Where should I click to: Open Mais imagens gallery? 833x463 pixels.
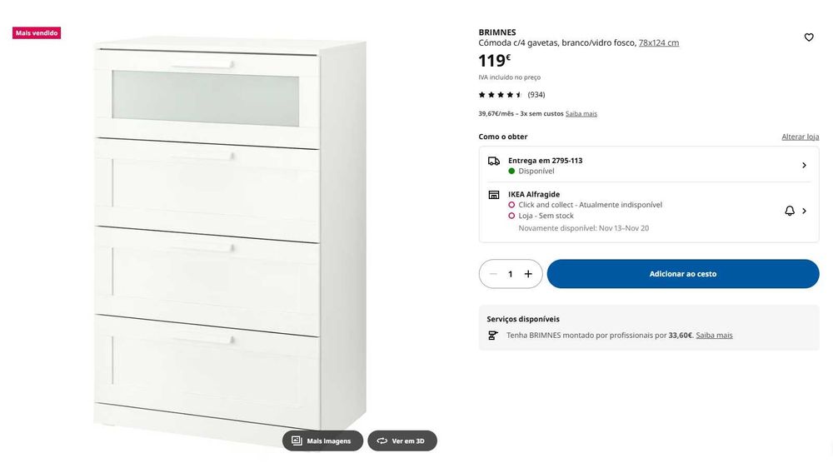pyautogui.click(x=322, y=441)
